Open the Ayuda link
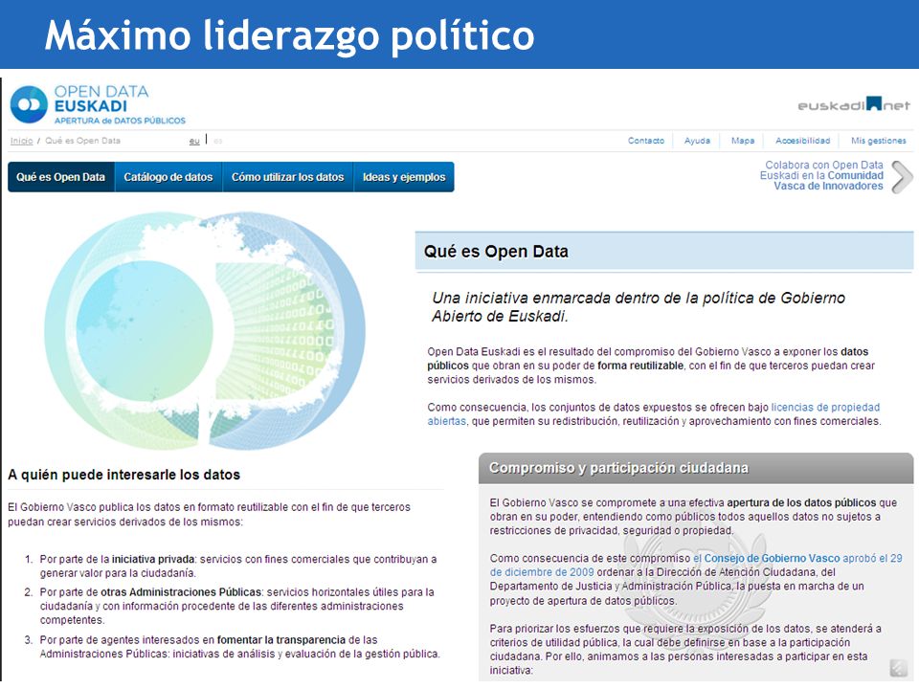This screenshot has width=919, height=689. (697, 141)
